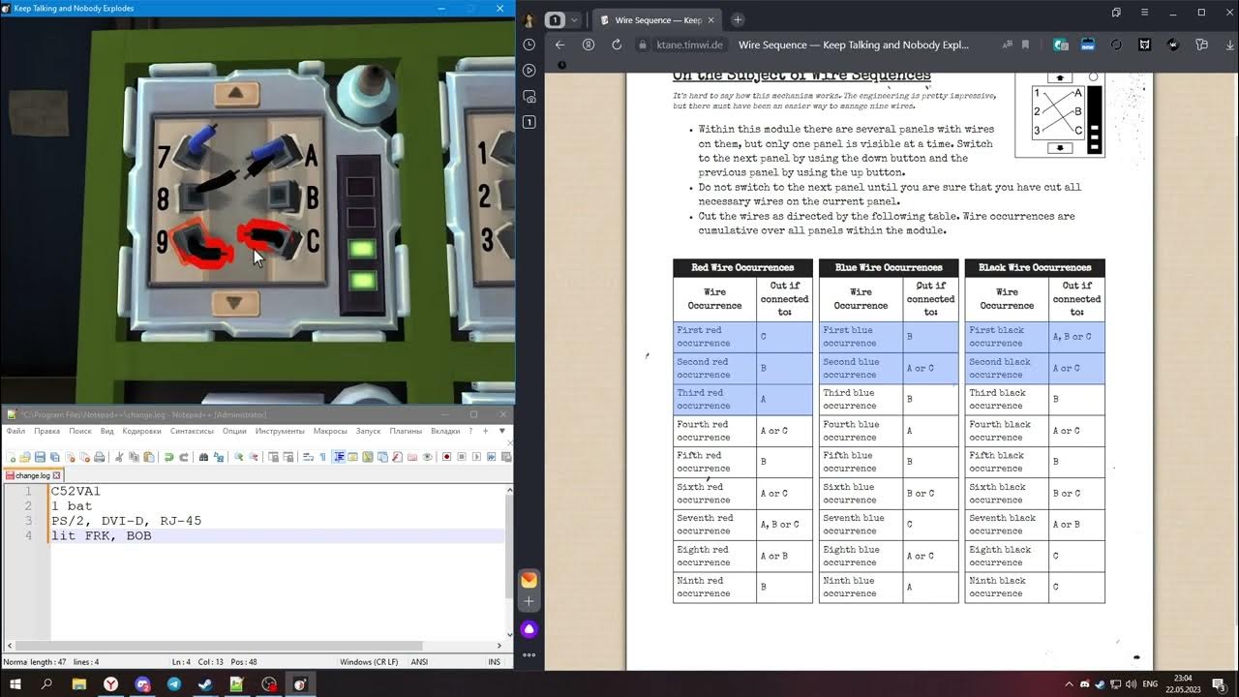Click the play-circle icon in browser sidebar
The image size is (1239, 697).
[529, 71]
